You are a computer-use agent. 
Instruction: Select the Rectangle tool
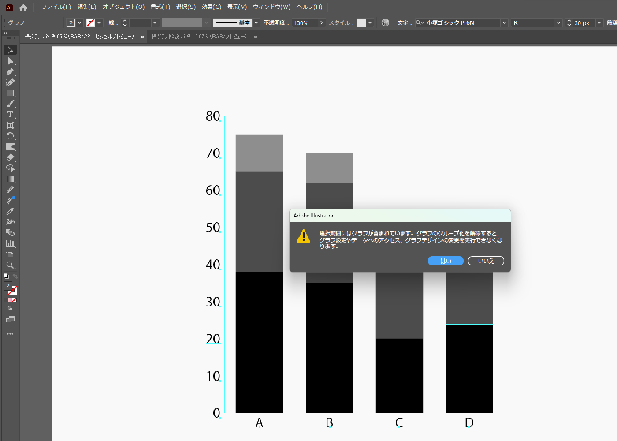10,93
